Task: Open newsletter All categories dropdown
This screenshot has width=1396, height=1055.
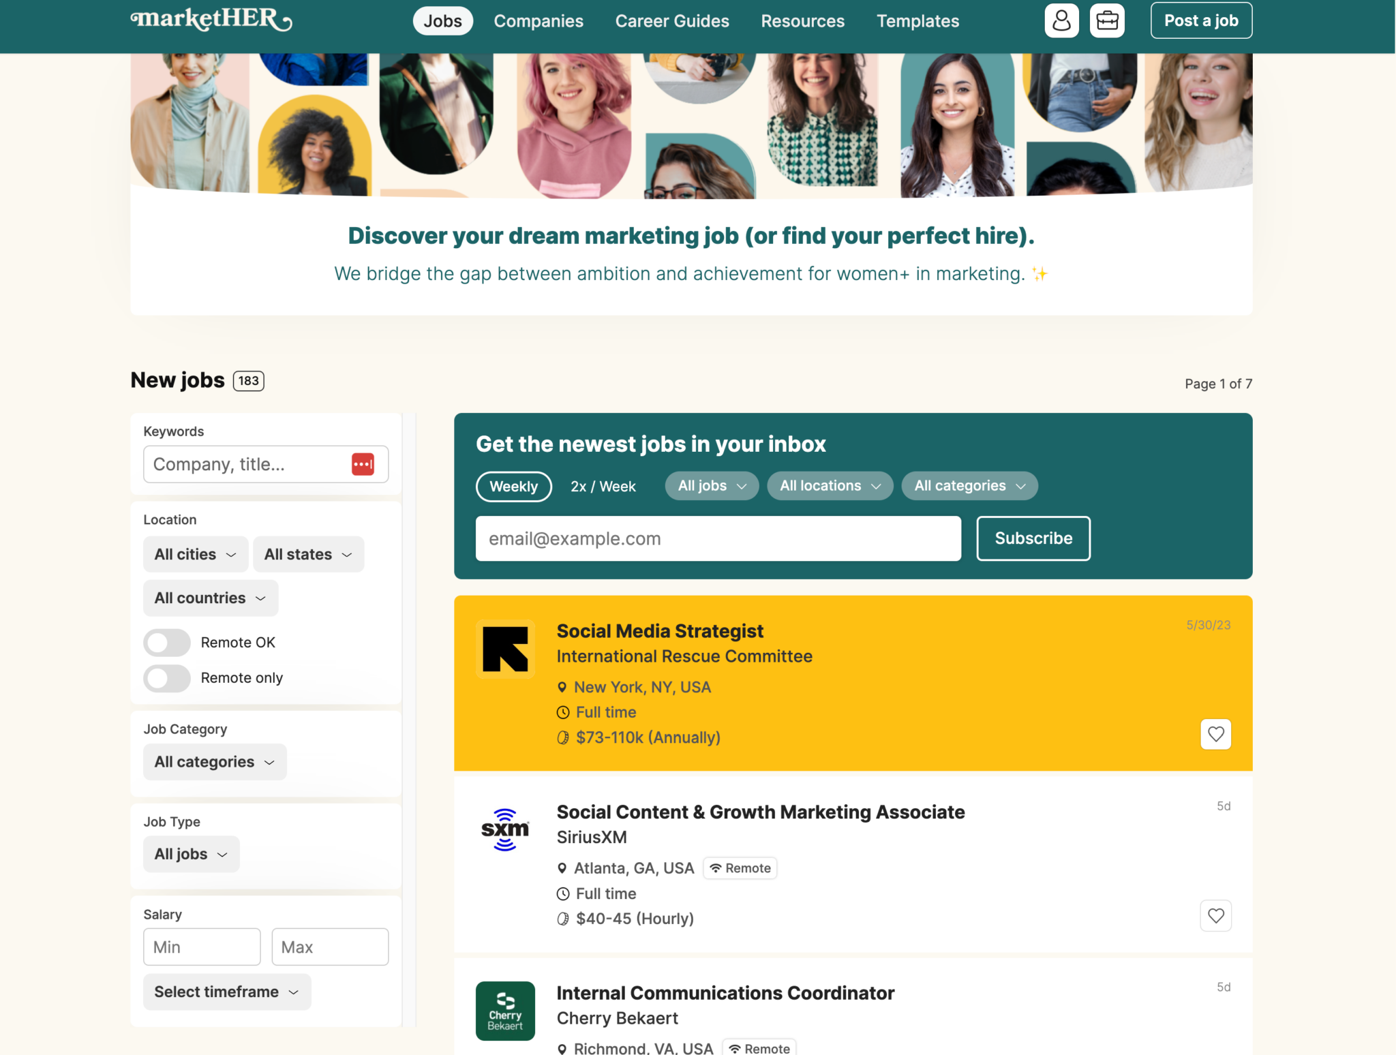Action: (x=970, y=486)
